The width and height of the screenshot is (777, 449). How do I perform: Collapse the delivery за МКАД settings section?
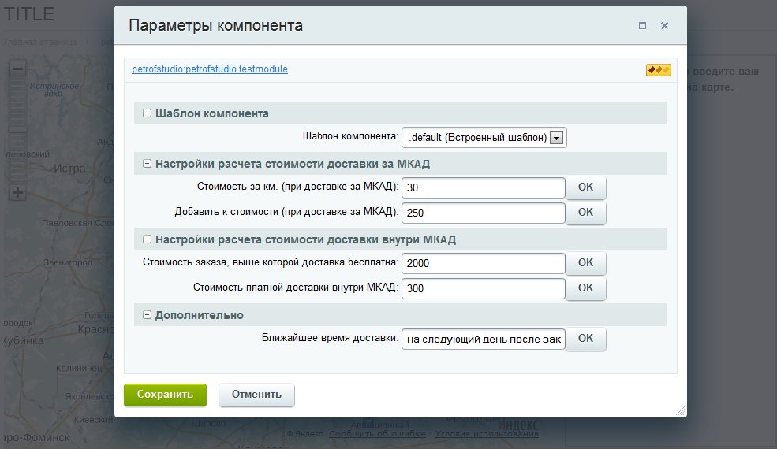point(147,164)
